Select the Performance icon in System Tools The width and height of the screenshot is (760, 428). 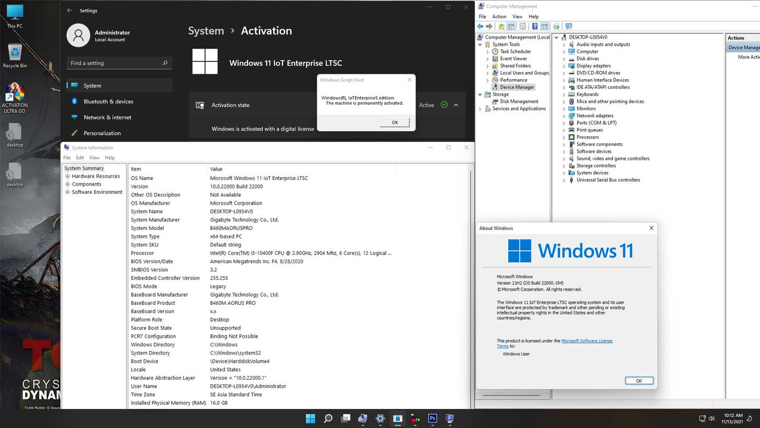tap(496, 80)
